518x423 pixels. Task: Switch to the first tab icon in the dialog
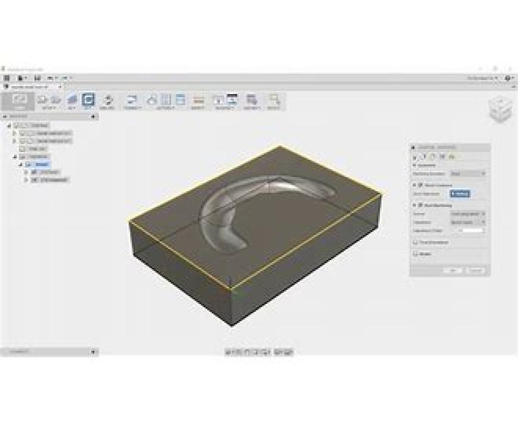coord(415,157)
